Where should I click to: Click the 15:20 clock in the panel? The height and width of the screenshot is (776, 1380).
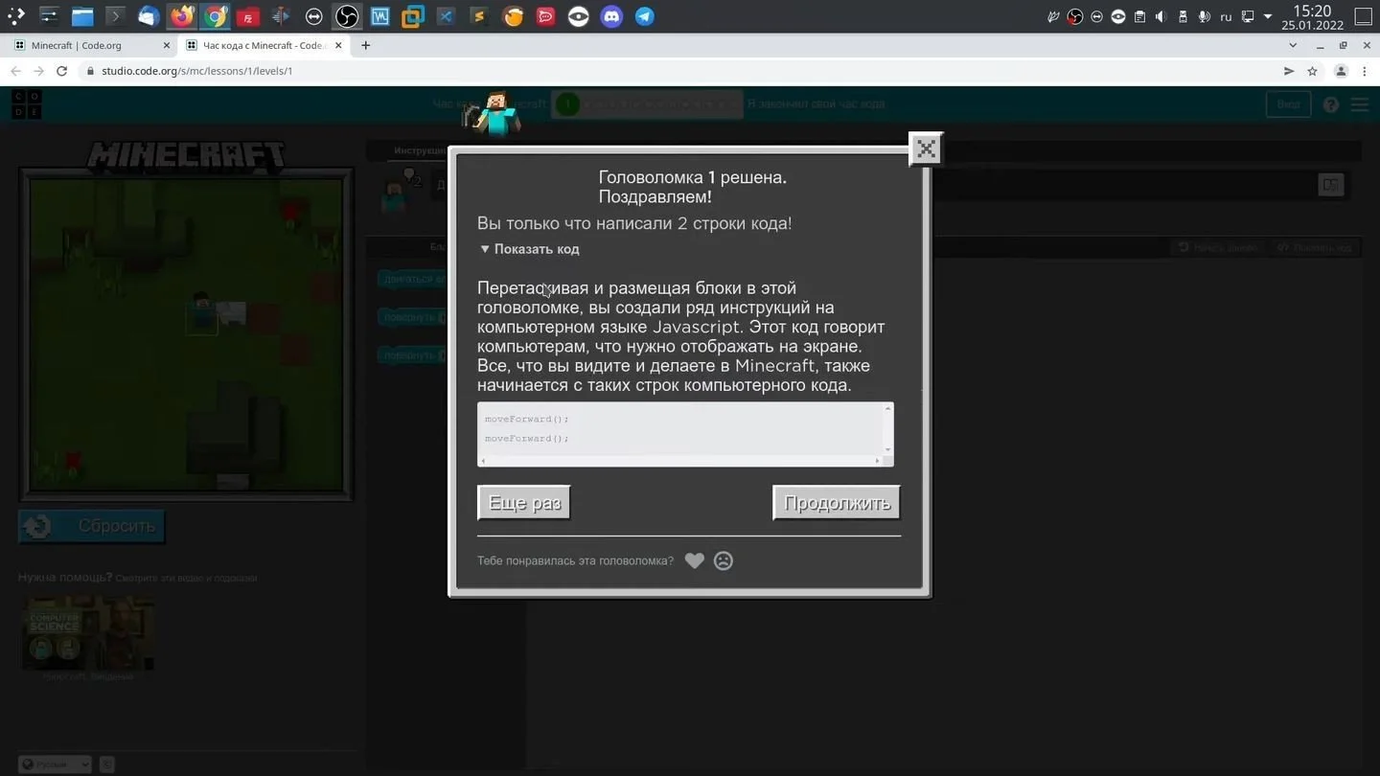[1312, 11]
